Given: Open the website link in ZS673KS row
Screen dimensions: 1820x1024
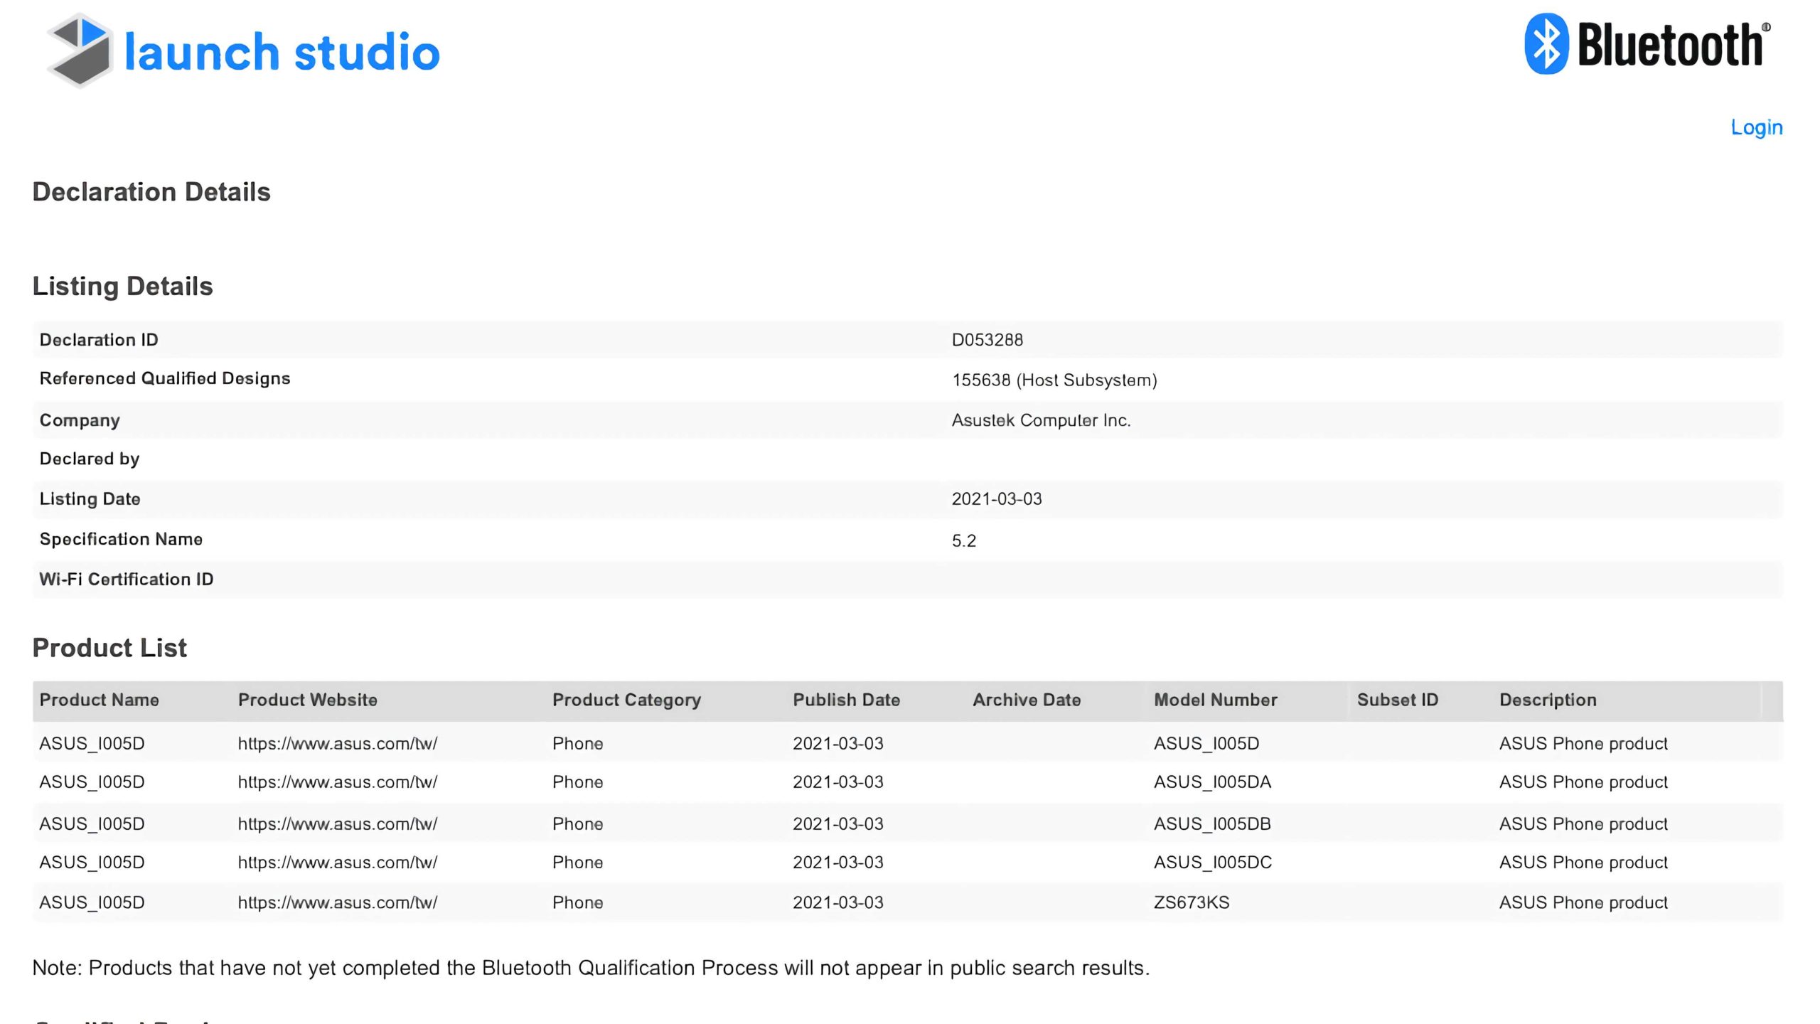Looking at the screenshot, I should [x=337, y=902].
